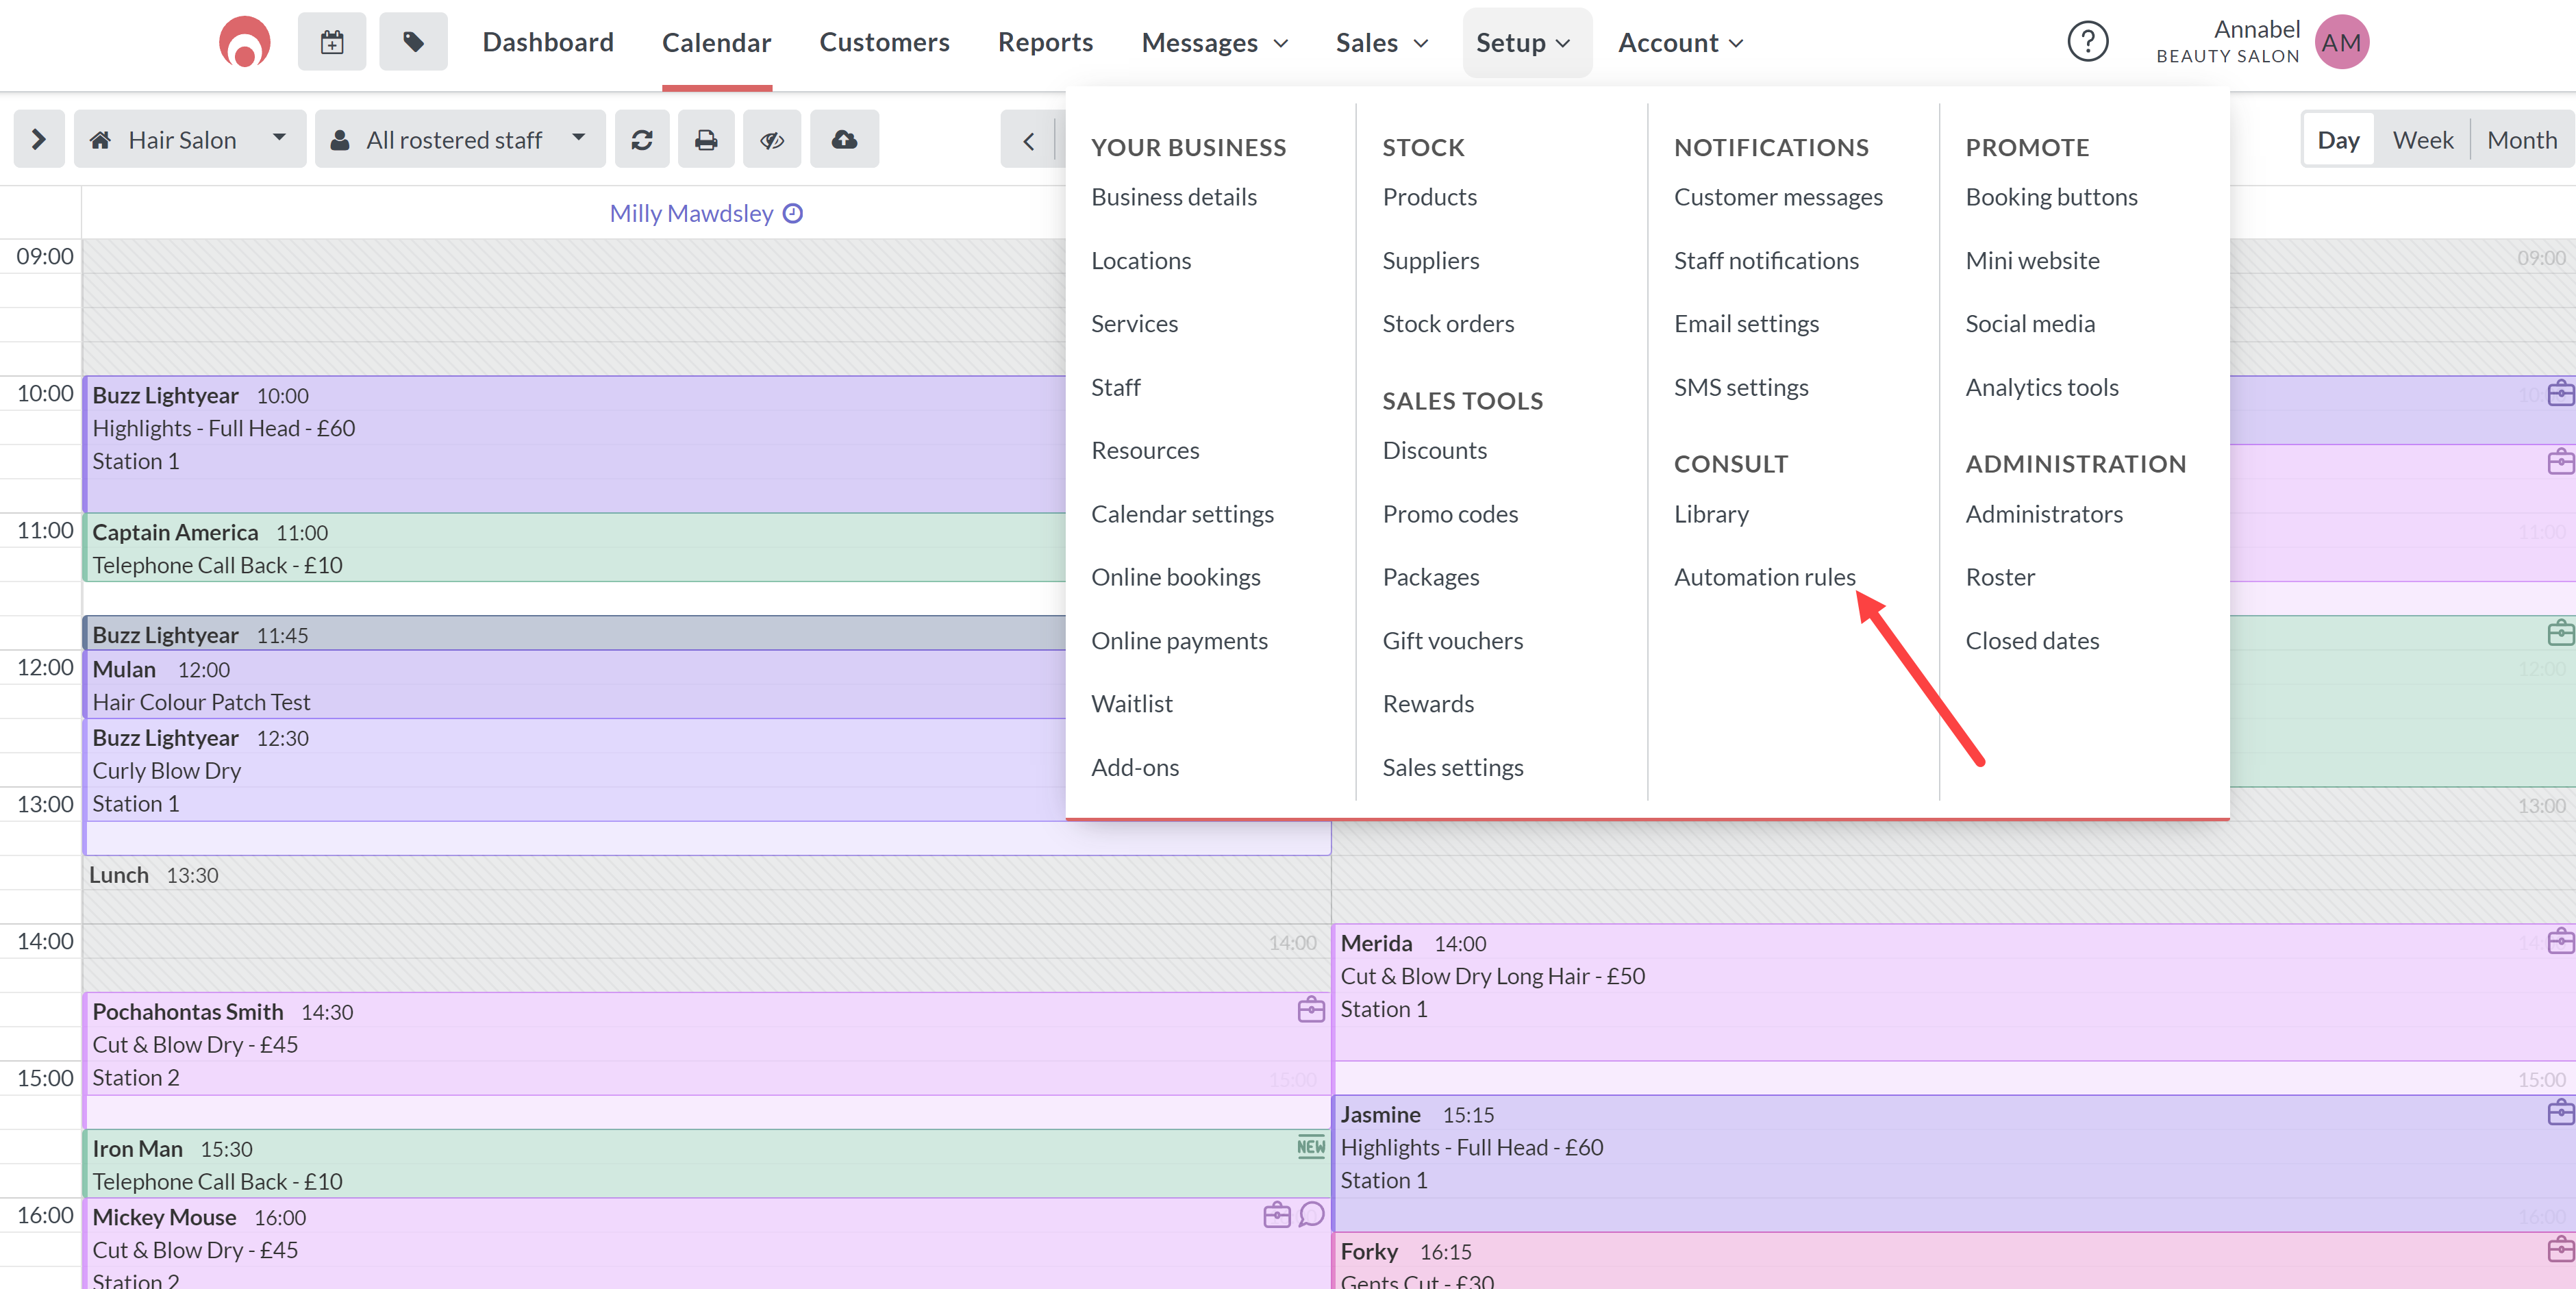Click briefcase icon on Pochahontas Smith appointment
Screen dimensions: 2576x1289
coord(1311,1009)
